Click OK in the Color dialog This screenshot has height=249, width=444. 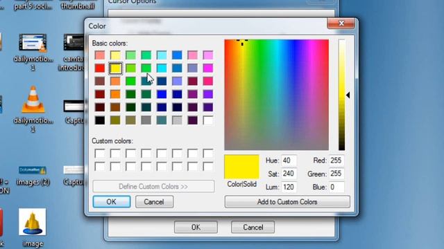[x=112, y=201]
